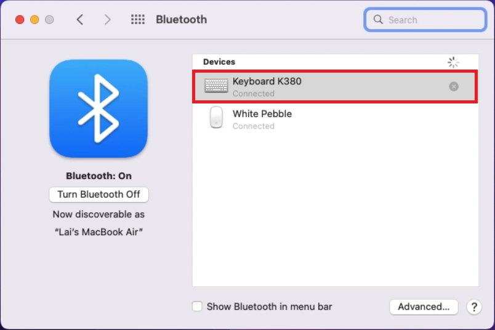Click the Bluetooth: On status label
The height and width of the screenshot is (330, 495).
pos(99,176)
